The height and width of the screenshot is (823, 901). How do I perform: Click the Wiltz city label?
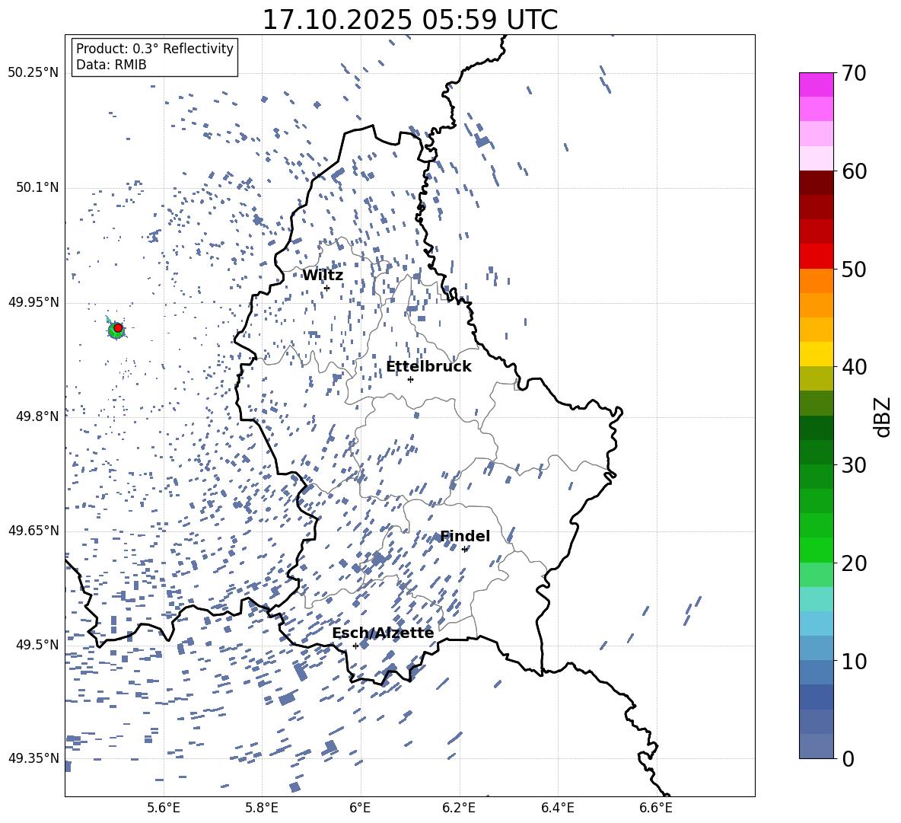(x=323, y=276)
